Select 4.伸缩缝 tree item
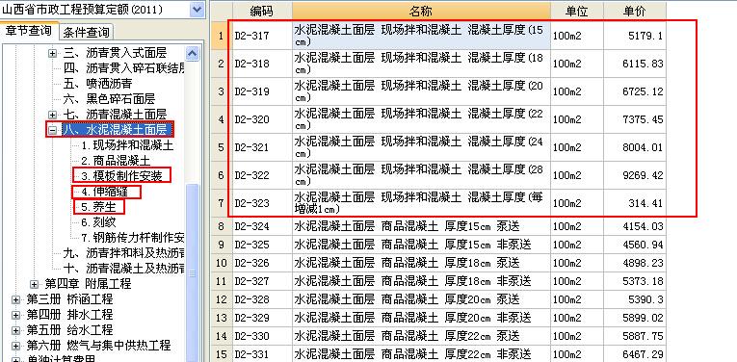Screen dimensions: 737x362 [x=104, y=192]
